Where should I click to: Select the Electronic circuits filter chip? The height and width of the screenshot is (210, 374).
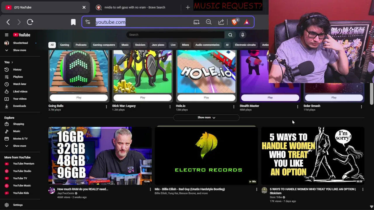(x=245, y=45)
